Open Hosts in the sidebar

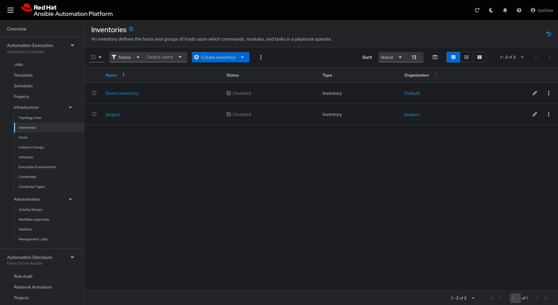(23, 137)
